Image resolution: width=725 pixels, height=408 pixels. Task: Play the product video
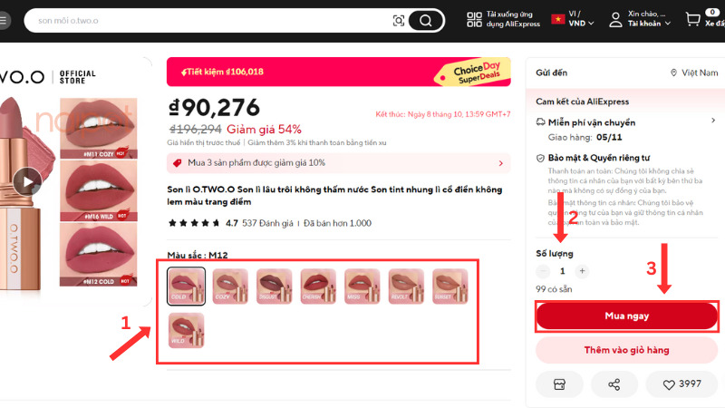click(x=27, y=182)
